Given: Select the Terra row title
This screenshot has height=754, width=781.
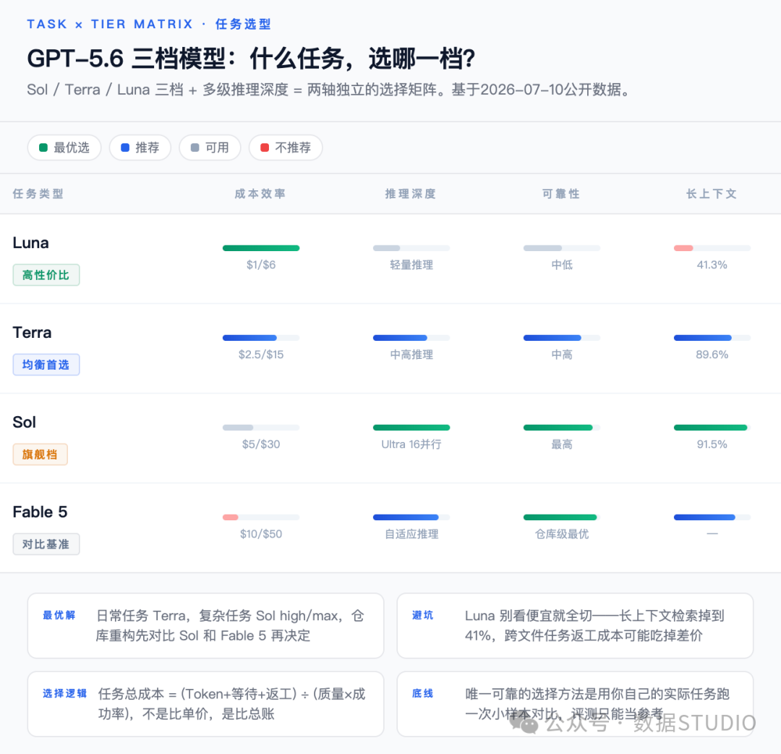Looking at the screenshot, I should (x=32, y=332).
